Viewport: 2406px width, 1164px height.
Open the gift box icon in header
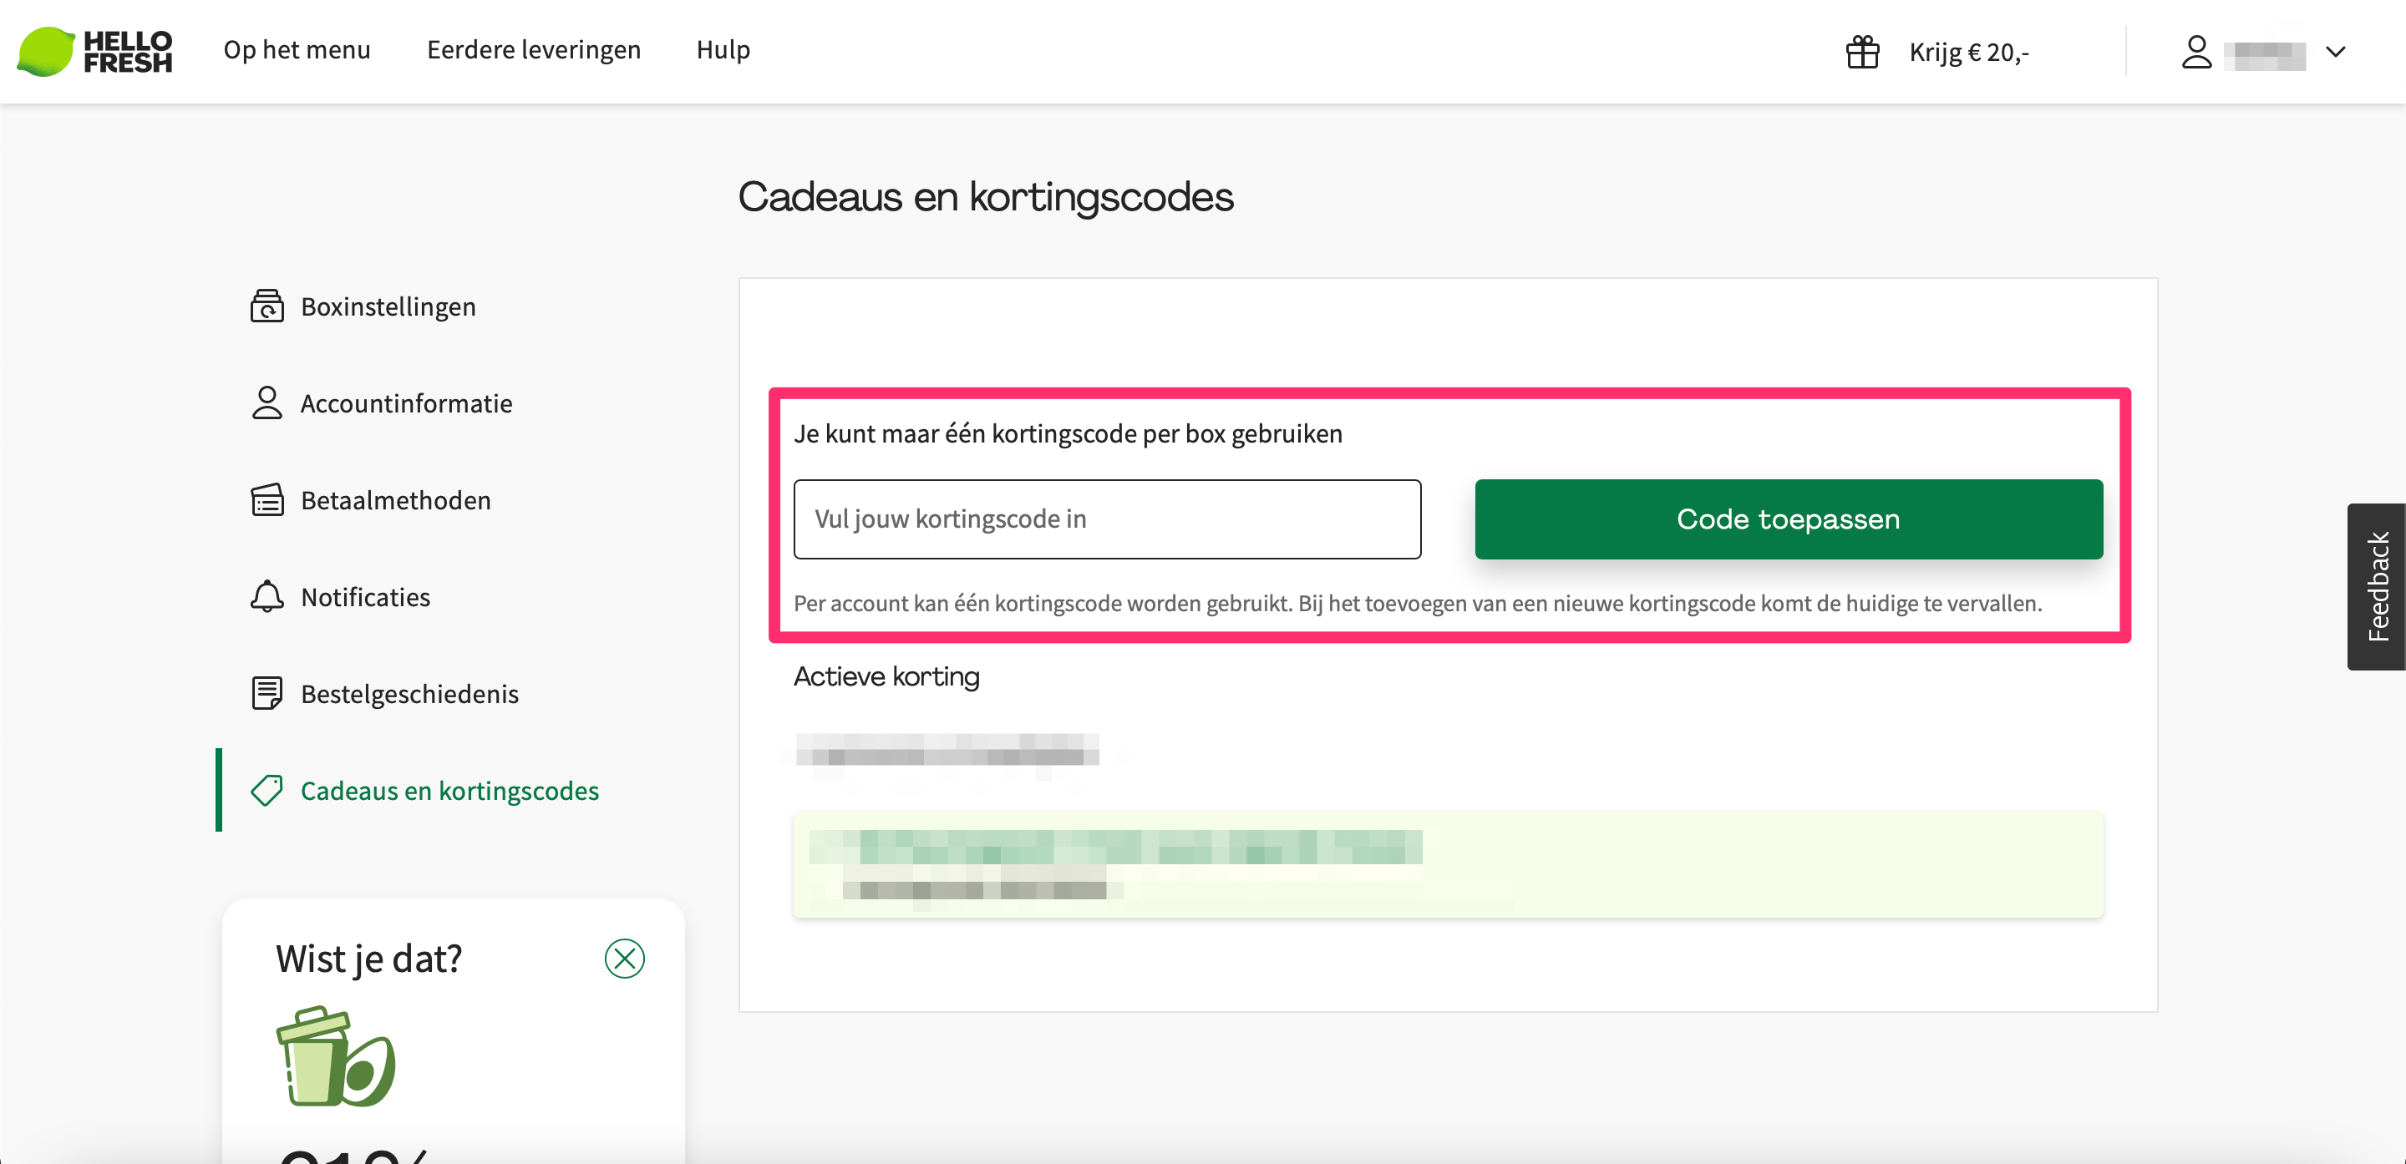tap(1861, 51)
